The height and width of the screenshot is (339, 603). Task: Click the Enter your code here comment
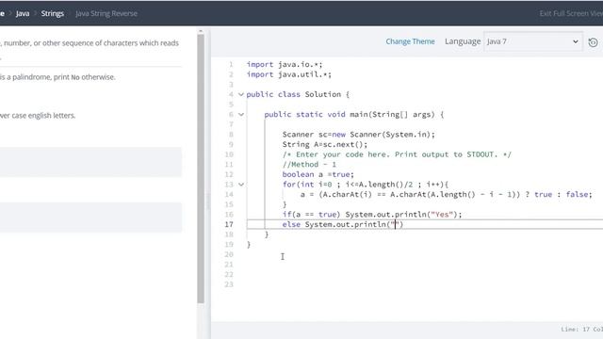(x=397, y=154)
